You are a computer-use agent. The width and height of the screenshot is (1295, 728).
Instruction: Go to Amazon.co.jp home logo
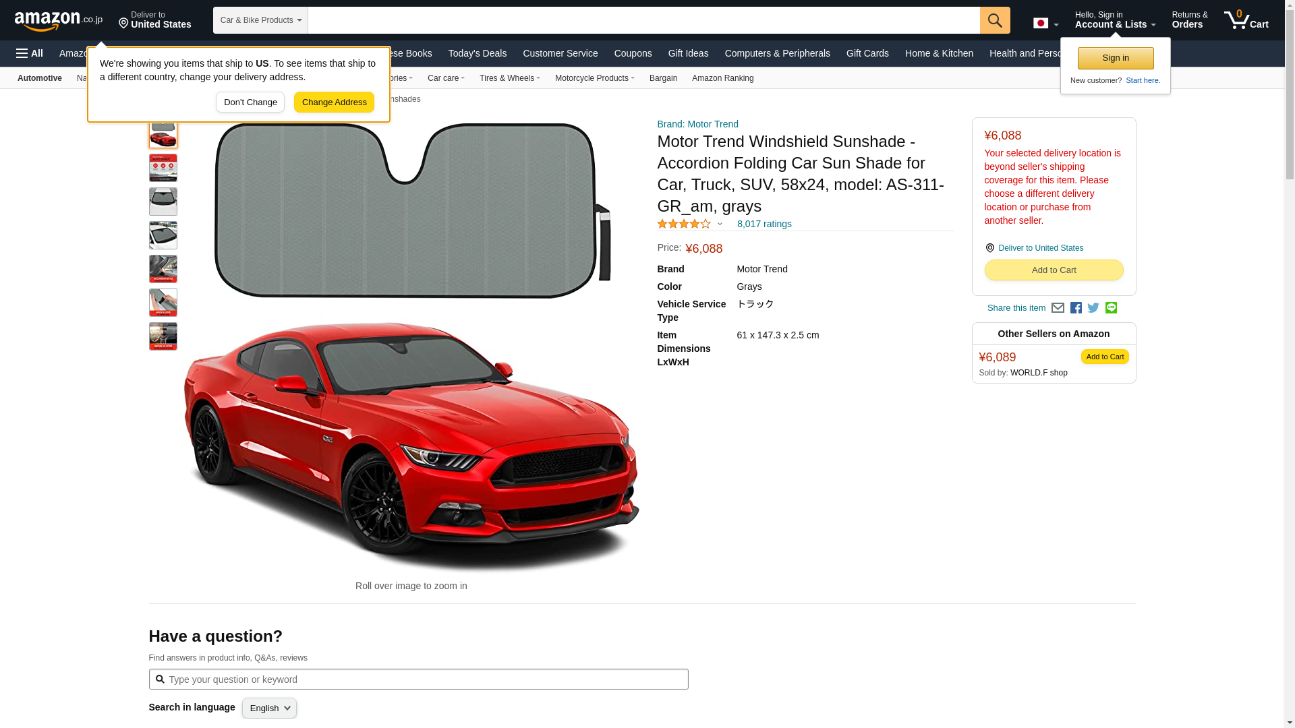pyautogui.click(x=58, y=20)
